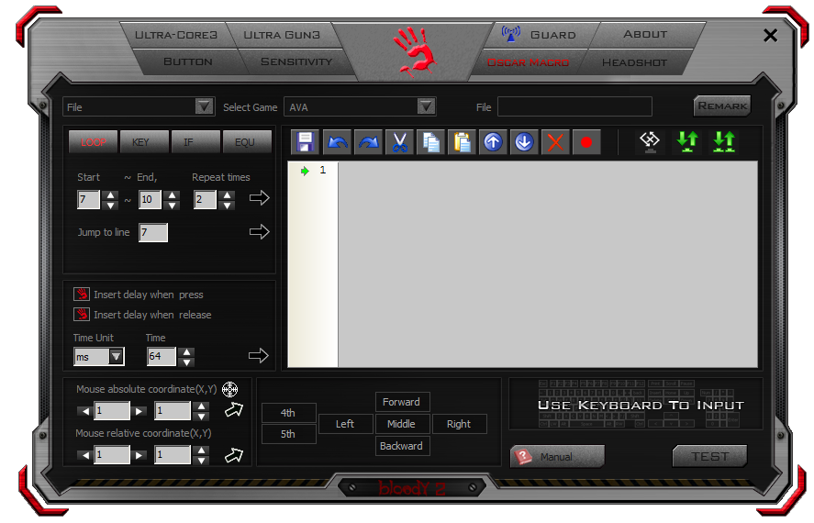Click the second green up-down arrows icon

pyautogui.click(x=724, y=141)
